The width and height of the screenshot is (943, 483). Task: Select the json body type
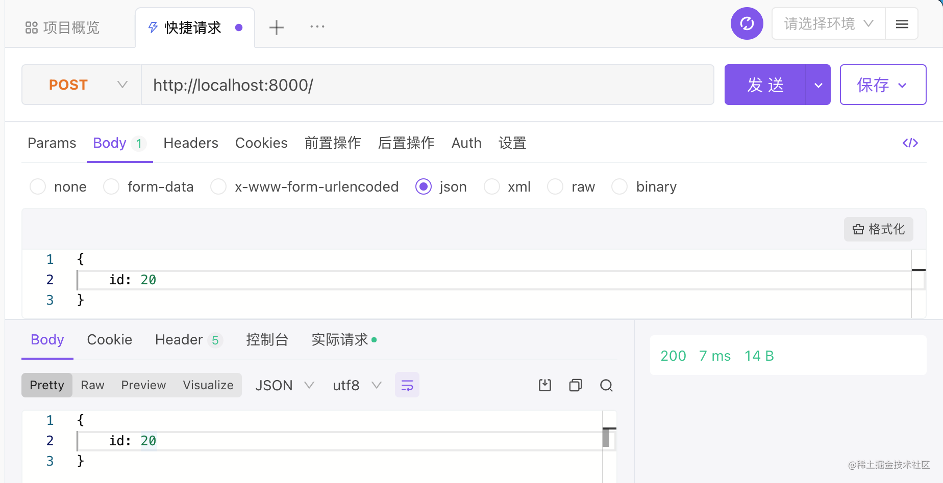point(424,186)
